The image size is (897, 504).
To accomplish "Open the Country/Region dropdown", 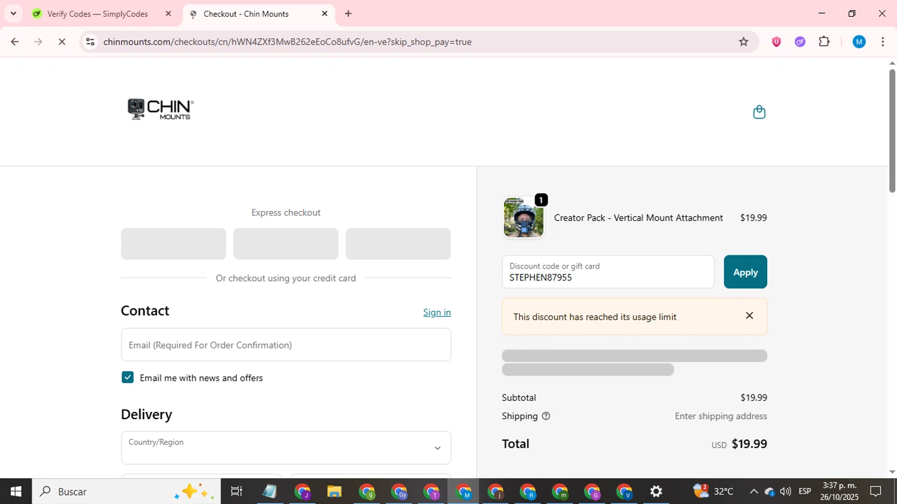I will (x=286, y=448).
